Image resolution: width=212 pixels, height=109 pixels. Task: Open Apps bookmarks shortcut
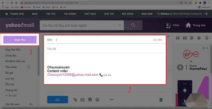pyautogui.click(x=5, y=7)
